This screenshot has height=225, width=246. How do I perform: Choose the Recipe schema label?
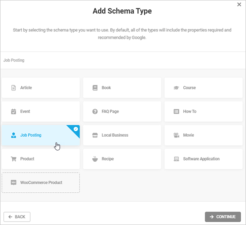click(x=107, y=159)
